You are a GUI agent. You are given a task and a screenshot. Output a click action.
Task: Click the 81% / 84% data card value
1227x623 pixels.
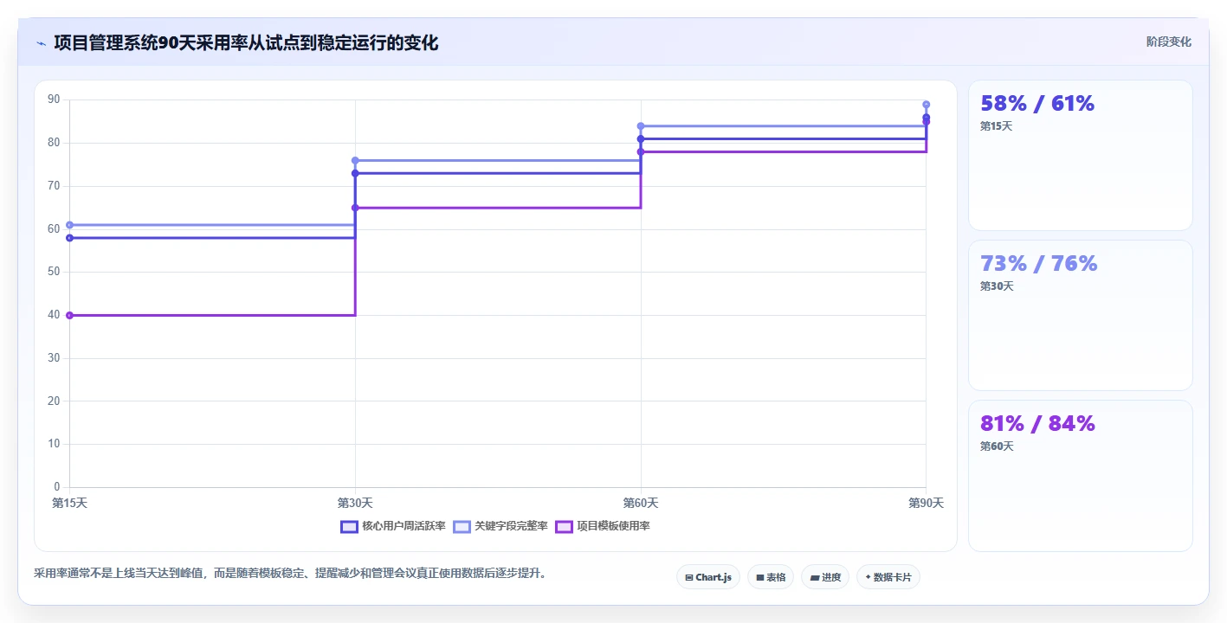pyautogui.click(x=1037, y=423)
